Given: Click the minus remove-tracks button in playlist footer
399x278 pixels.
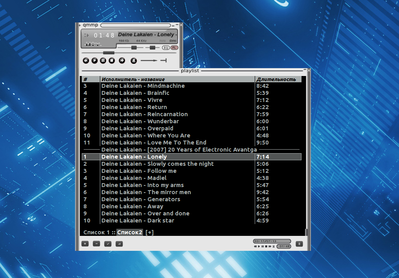Looking at the screenshot, I should point(96,244).
